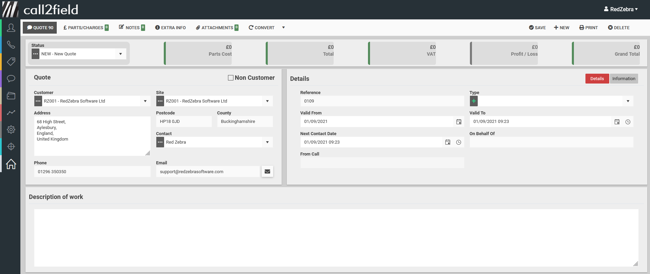The image size is (650, 274).
Task: Click in the Description of work text area
Action: [336, 238]
